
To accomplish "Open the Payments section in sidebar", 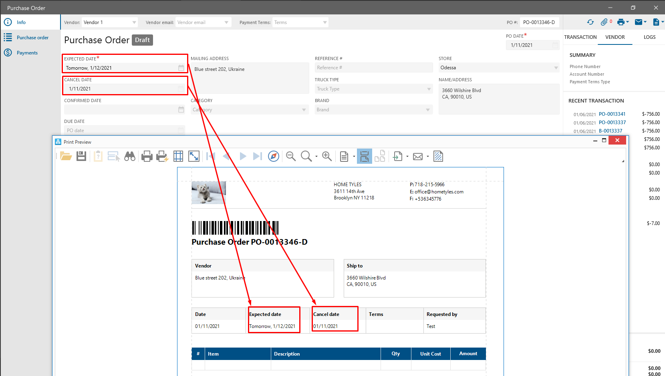I will [27, 53].
